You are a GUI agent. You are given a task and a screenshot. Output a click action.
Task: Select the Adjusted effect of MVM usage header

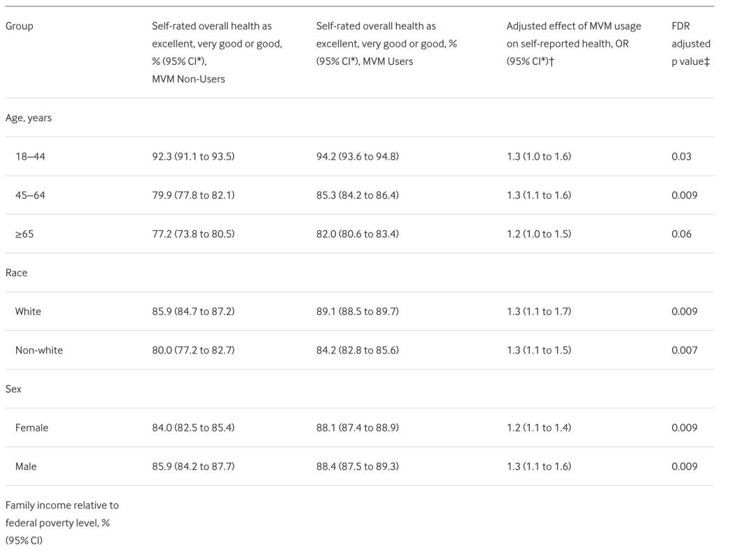click(573, 44)
